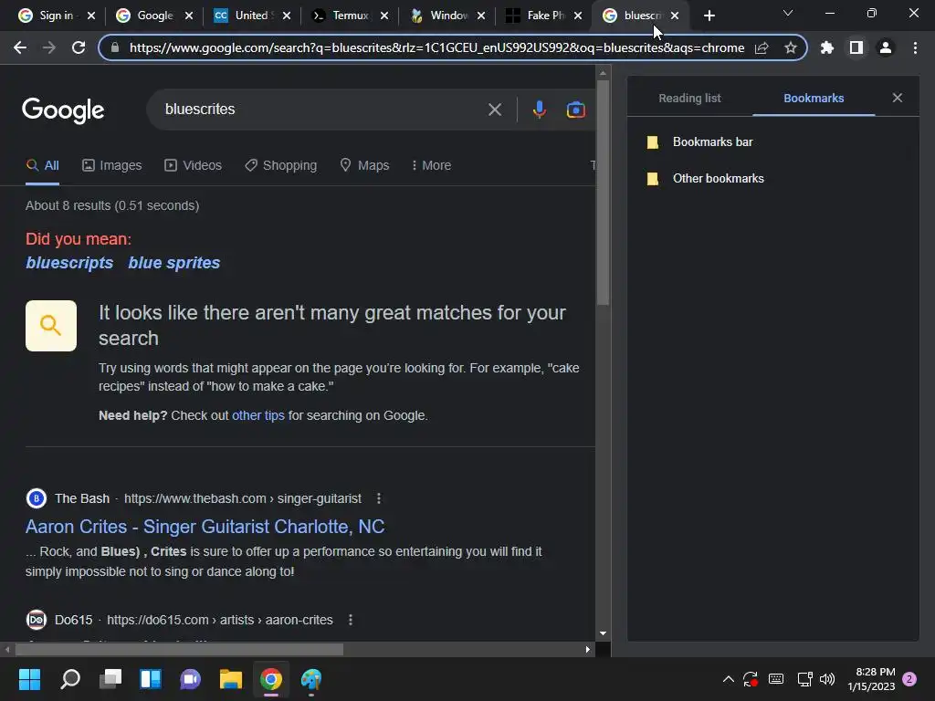The width and height of the screenshot is (935, 701).
Task: Open the notification count badge
Action: [x=909, y=679]
